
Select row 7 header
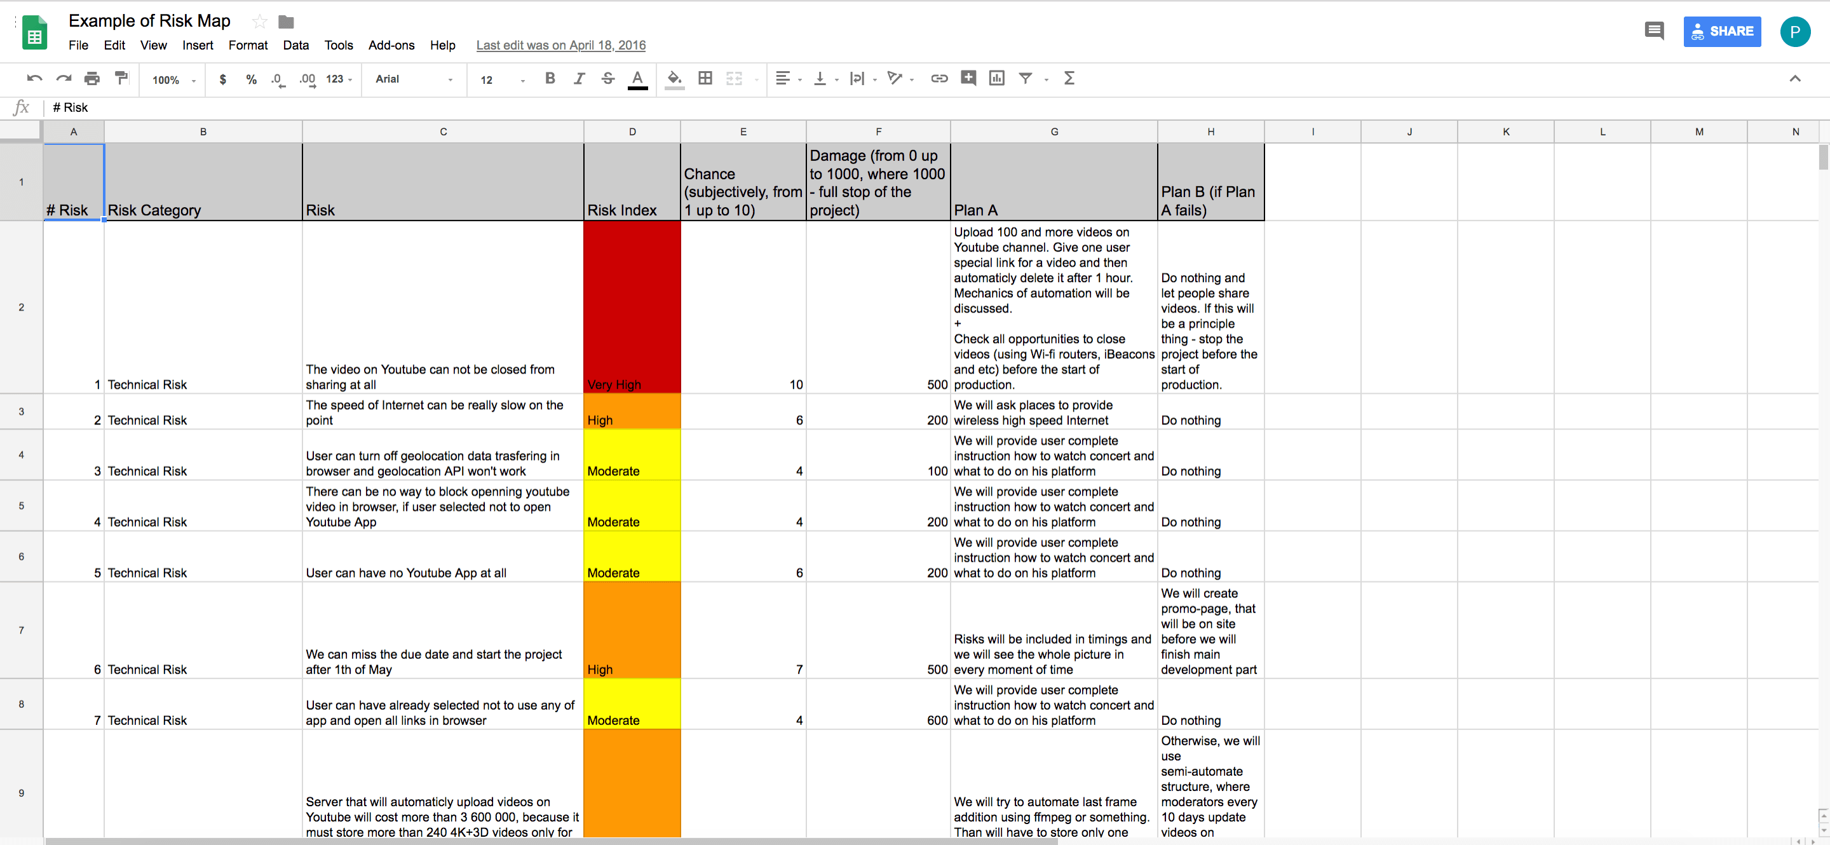22,630
